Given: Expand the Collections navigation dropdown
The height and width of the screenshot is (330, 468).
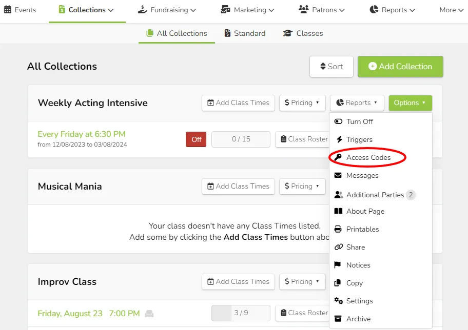Looking at the screenshot, I should pyautogui.click(x=87, y=10).
